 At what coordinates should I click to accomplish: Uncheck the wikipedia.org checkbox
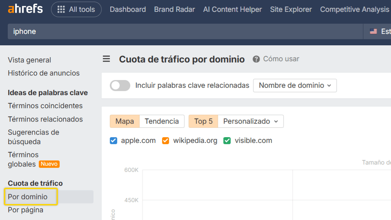click(x=166, y=141)
